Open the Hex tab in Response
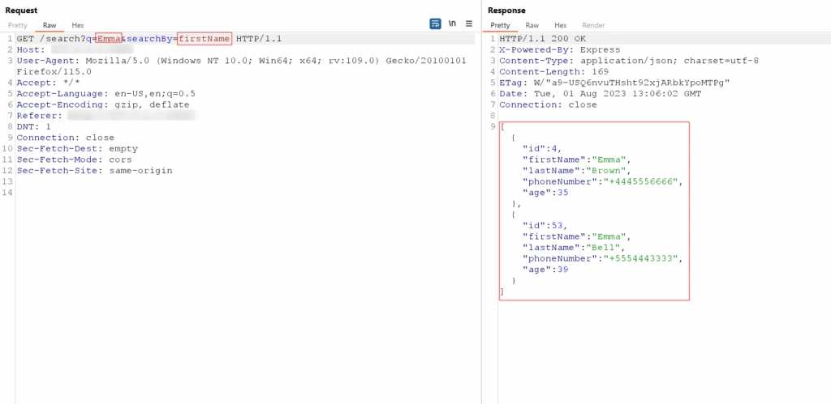The height and width of the screenshot is (404, 831). pyautogui.click(x=561, y=25)
